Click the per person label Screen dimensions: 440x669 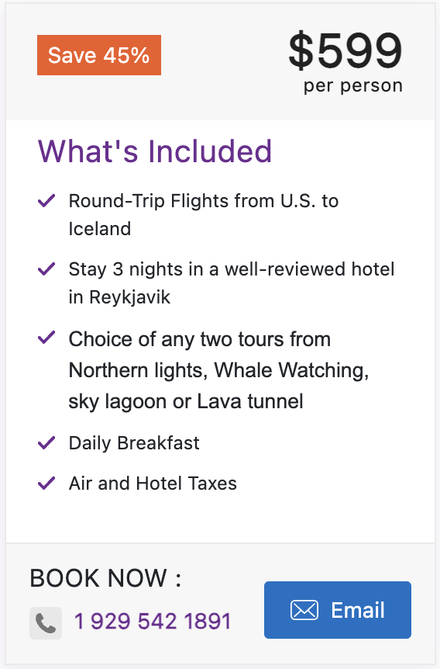click(x=353, y=85)
